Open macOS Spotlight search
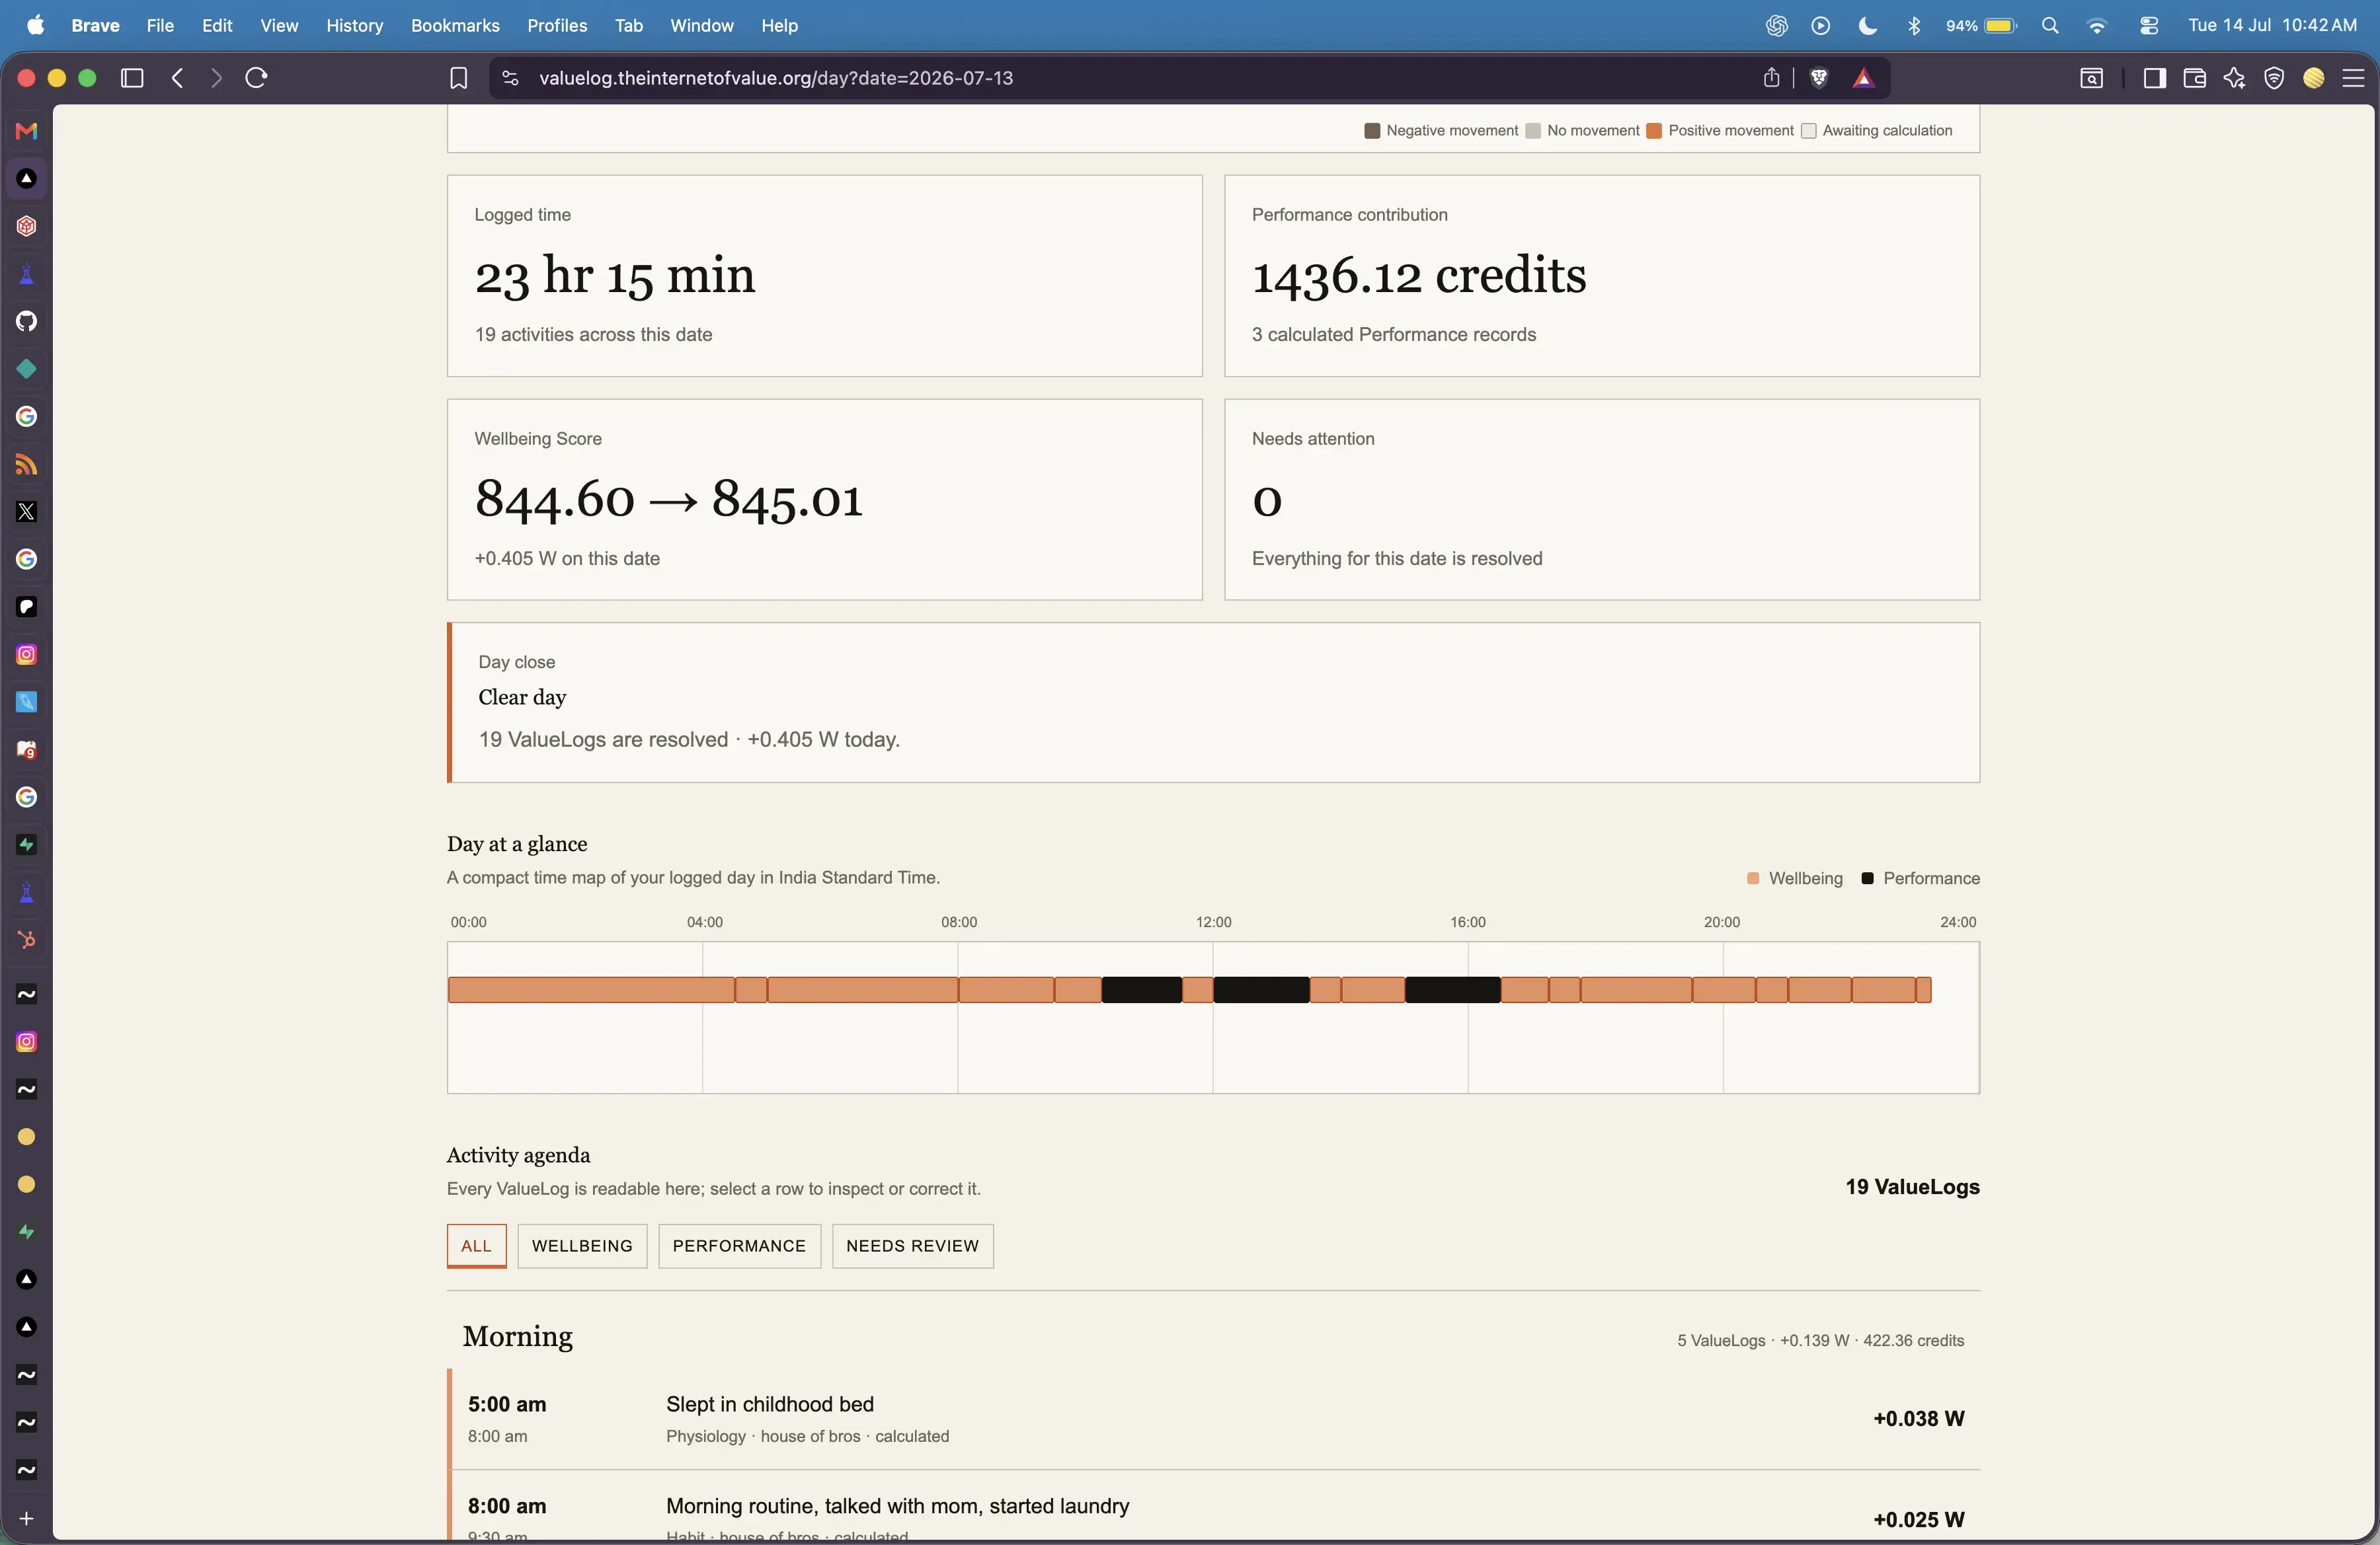This screenshot has height=1545, width=2380. pos(2050,26)
